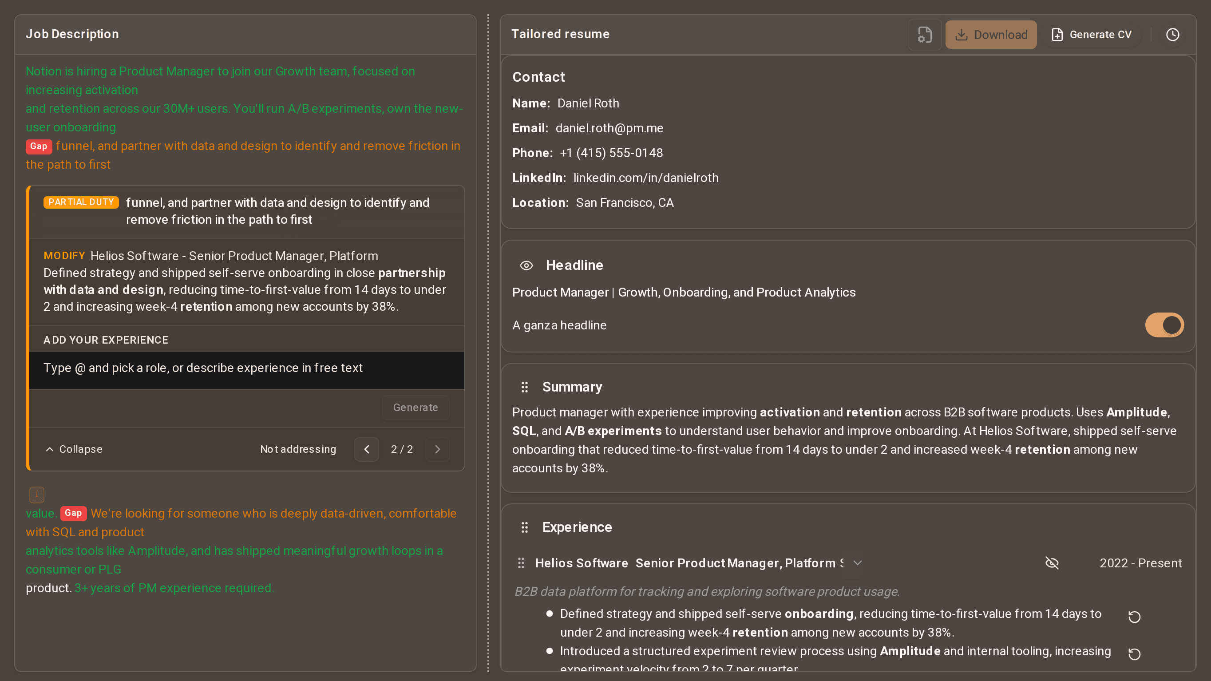Click the 2022 - Present date range
The width and height of the screenshot is (1211, 681).
(1140, 563)
